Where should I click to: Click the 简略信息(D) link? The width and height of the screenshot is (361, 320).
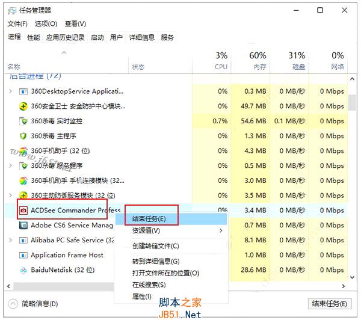[40, 304]
